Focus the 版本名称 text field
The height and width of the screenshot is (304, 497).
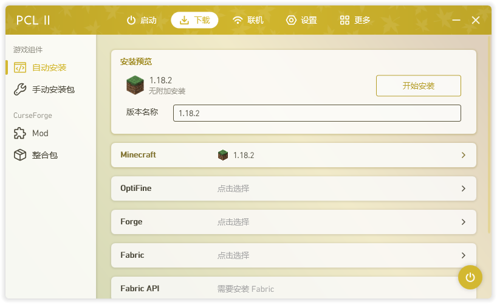coord(317,113)
